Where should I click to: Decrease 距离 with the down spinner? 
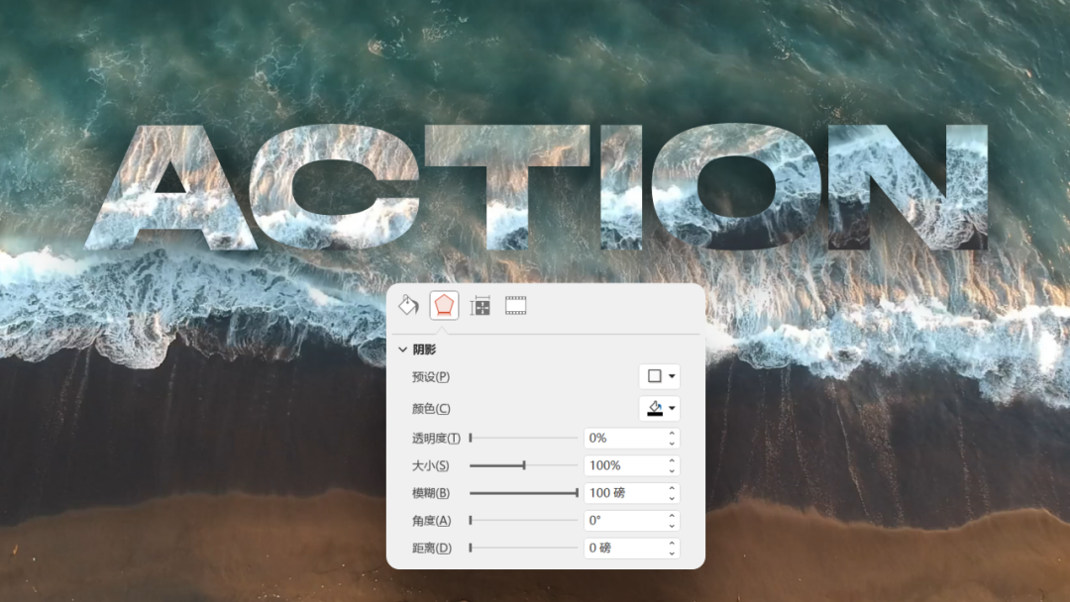(x=672, y=552)
